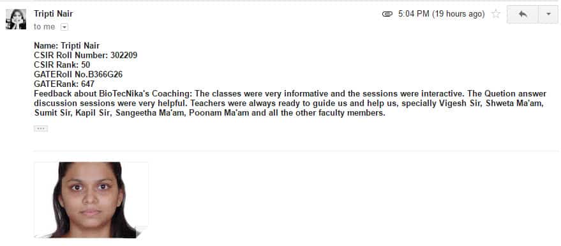Click the GATERoll No.B366G26 line

pos(79,75)
